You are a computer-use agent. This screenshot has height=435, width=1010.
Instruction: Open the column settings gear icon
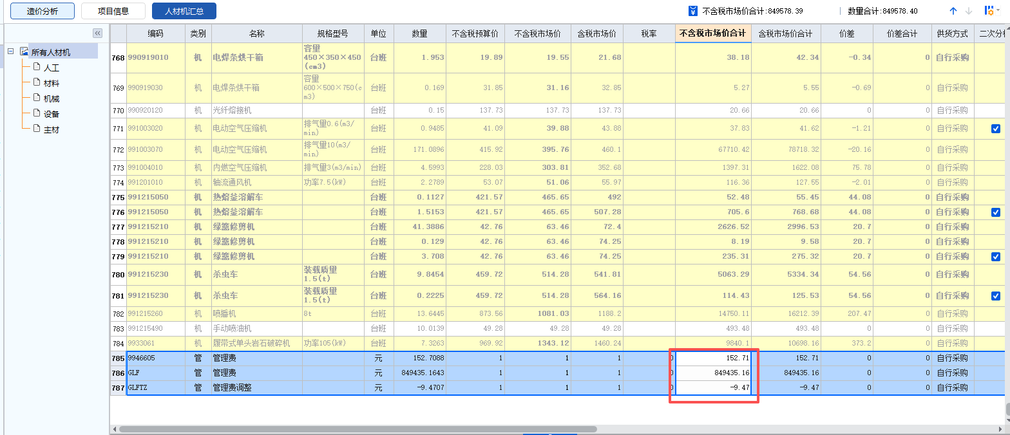click(988, 11)
